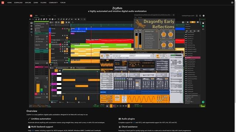236x132 pixels.
Task: Click the headphones icon on the right edge
Action: (203, 29)
